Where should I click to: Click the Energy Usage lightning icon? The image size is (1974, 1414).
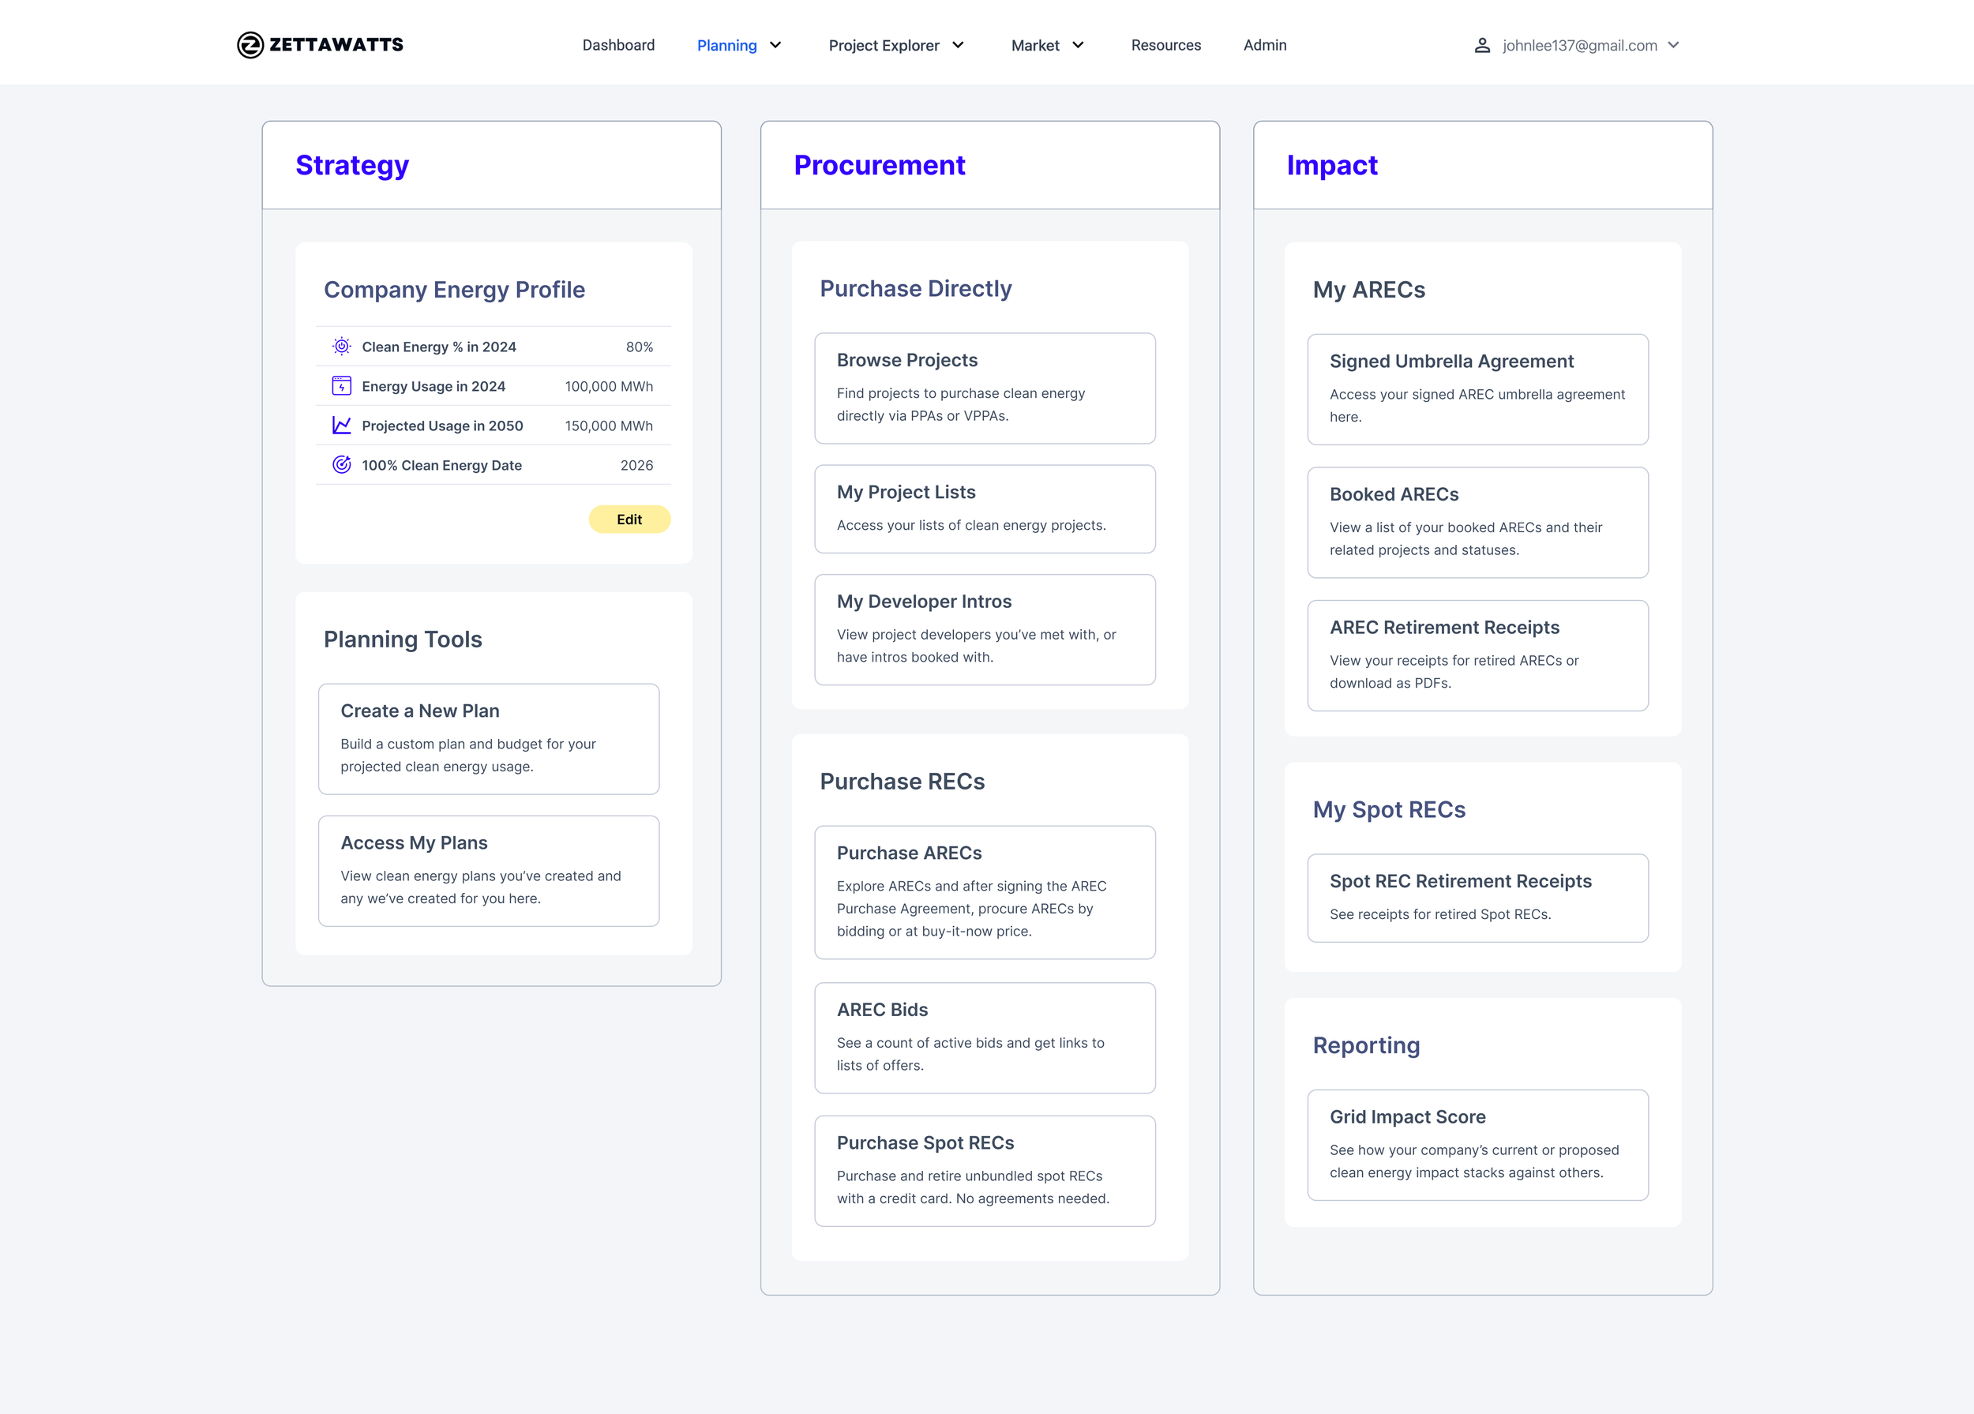tap(341, 385)
